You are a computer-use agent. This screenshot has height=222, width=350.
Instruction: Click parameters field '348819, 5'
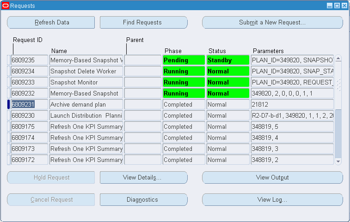coord(292,126)
